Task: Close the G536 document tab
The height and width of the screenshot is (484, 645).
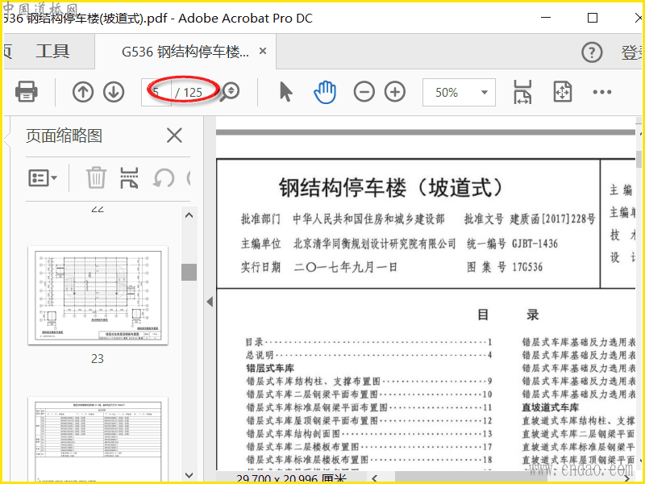Action: tap(263, 52)
